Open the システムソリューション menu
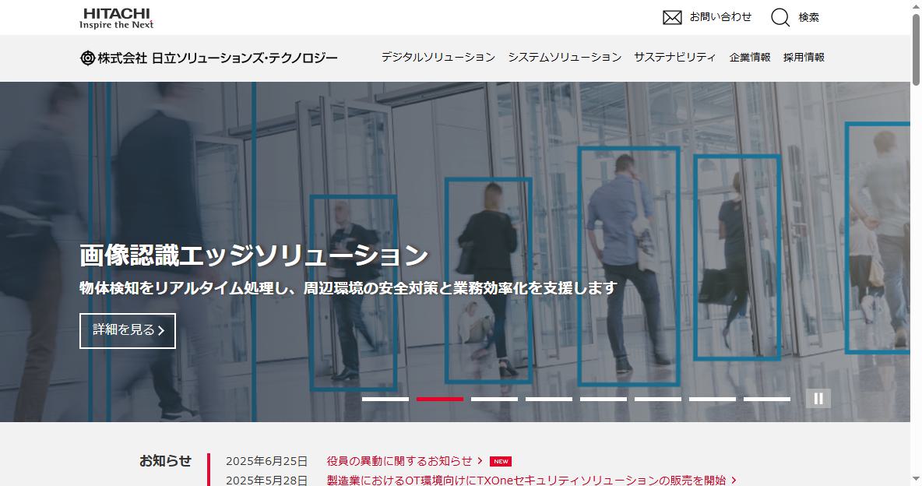Image resolution: width=922 pixels, height=486 pixels. 565,57
